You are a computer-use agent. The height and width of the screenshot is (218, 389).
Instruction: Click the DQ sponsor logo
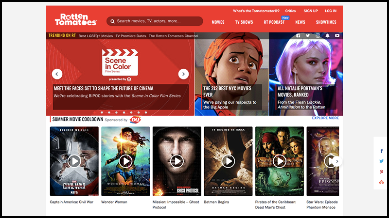135,120
